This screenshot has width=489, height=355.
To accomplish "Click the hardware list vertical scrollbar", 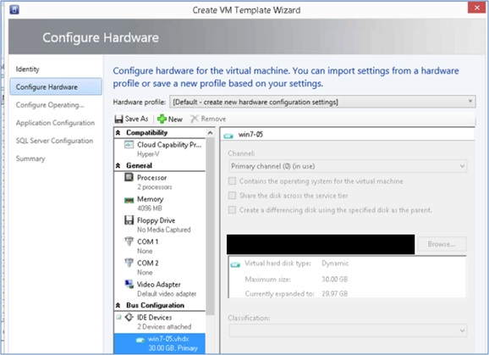I will pos(211,225).
